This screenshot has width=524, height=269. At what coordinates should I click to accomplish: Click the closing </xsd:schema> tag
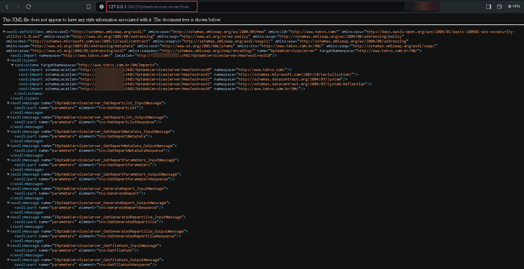[29, 93]
